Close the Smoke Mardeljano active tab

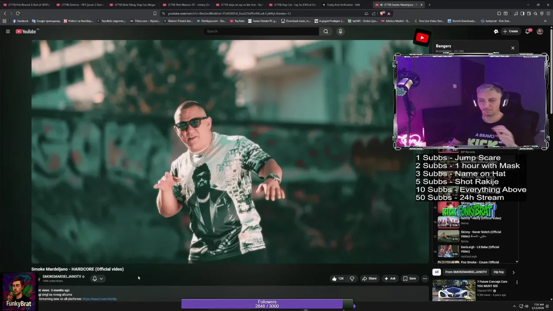coord(422,5)
